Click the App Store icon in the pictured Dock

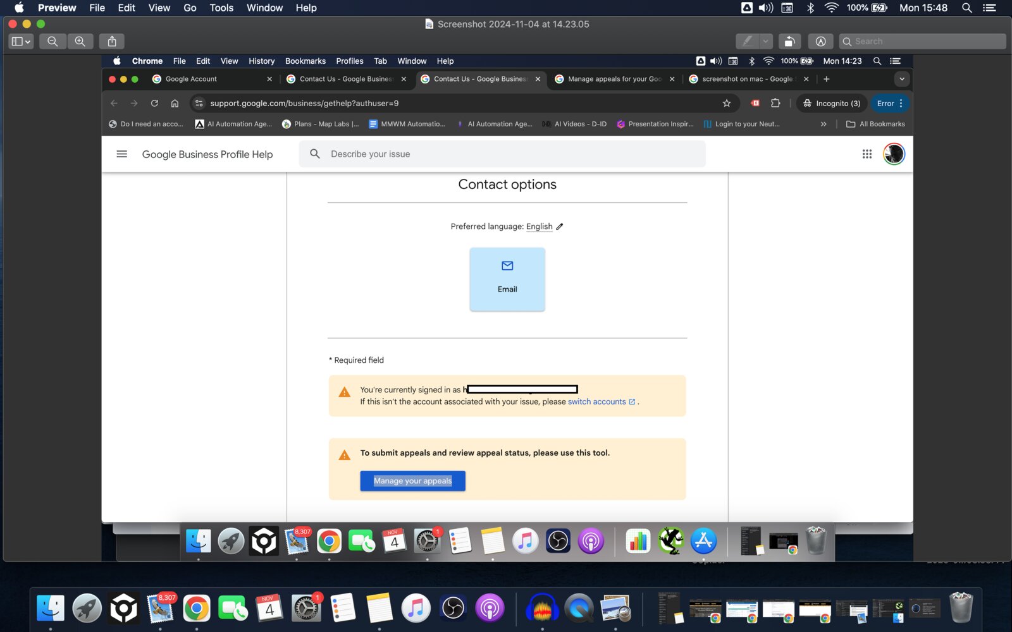click(703, 541)
